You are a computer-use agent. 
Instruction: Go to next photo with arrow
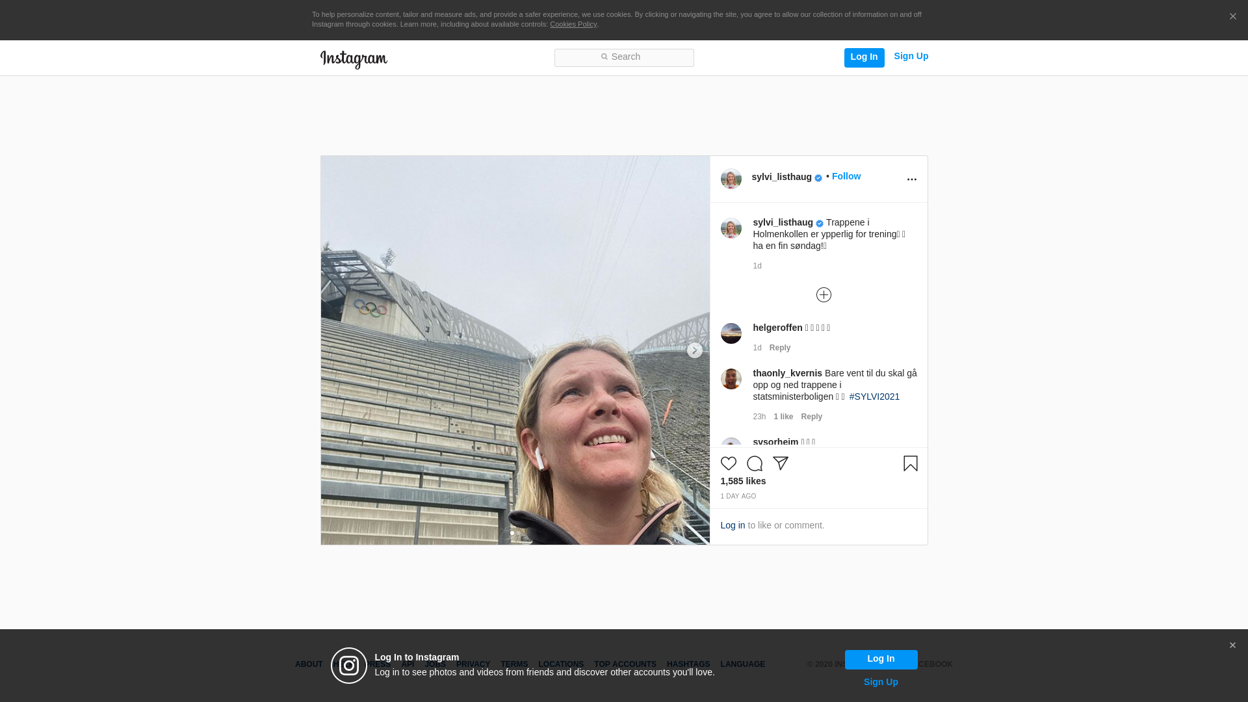(x=694, y=350)
